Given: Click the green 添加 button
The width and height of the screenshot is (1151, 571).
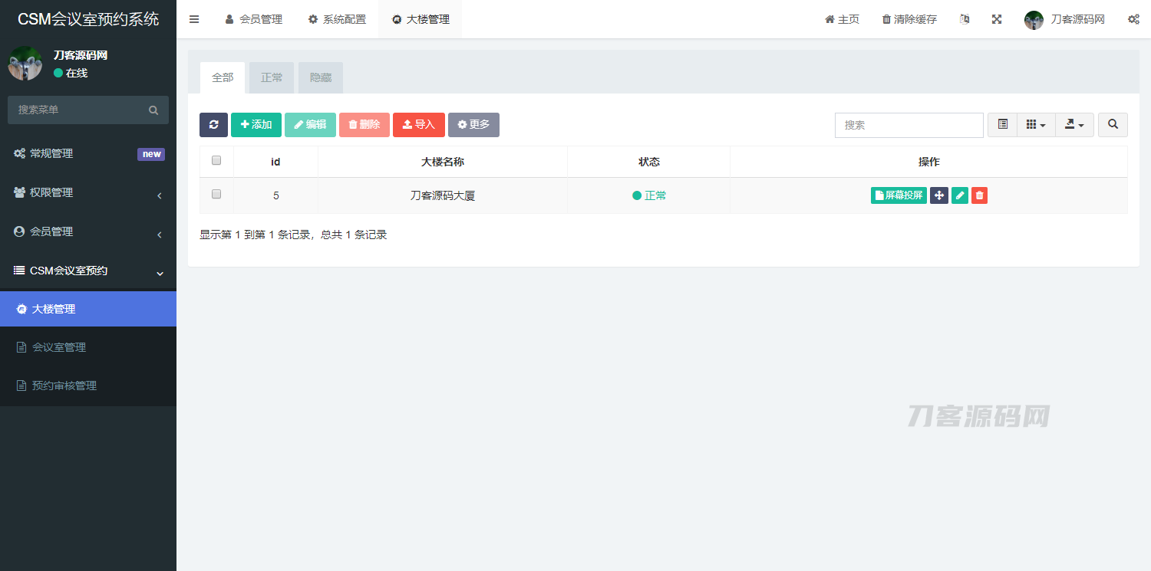Looking at the screenshot, I should click(256, 125).
